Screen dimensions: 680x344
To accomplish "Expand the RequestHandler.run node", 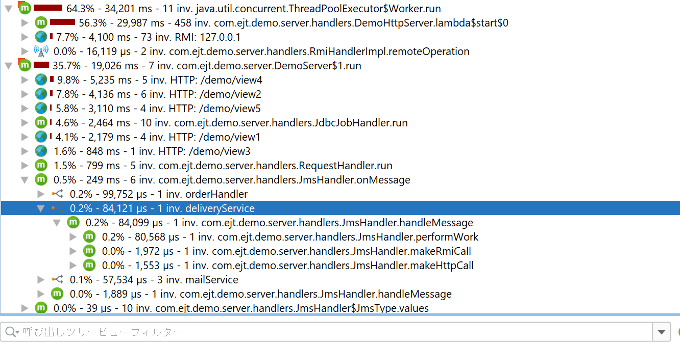I will (25, 166).
